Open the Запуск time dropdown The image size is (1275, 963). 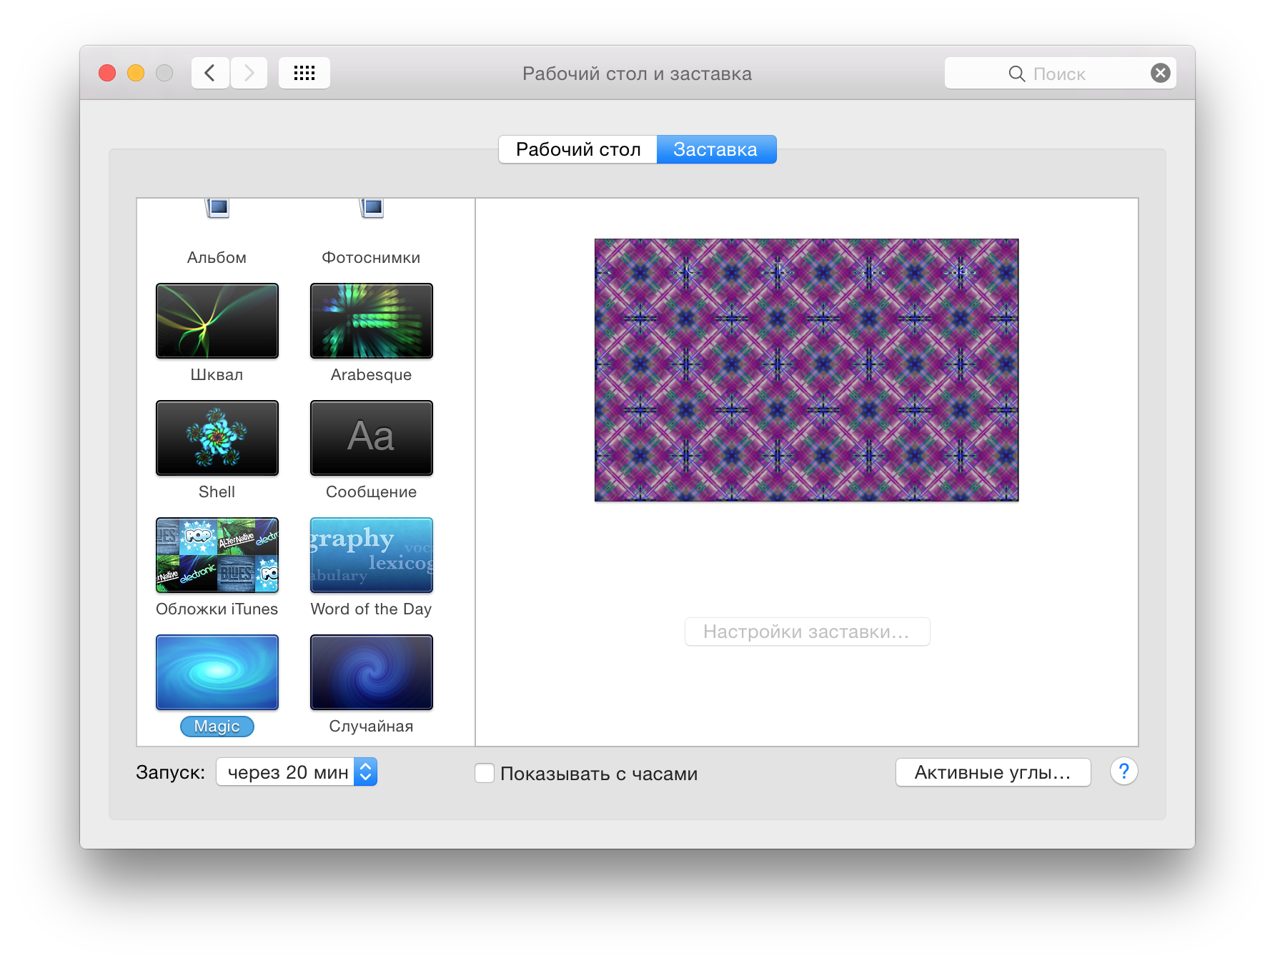[x=297, y=772]
